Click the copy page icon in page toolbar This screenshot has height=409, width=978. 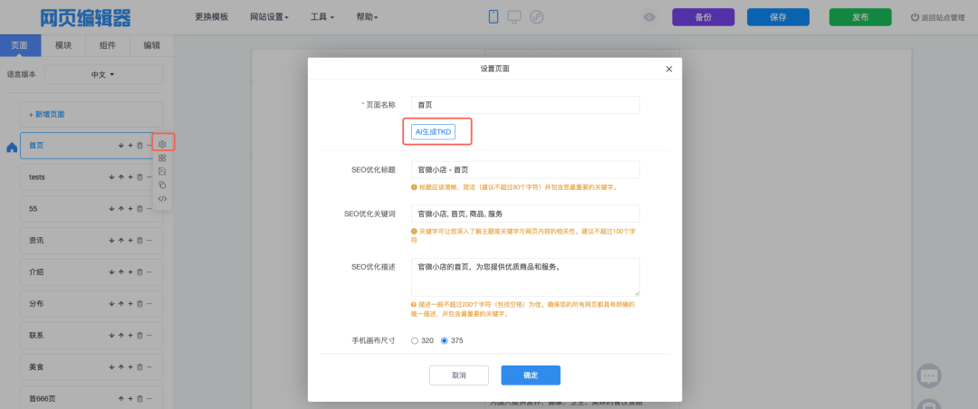[162, 185]
